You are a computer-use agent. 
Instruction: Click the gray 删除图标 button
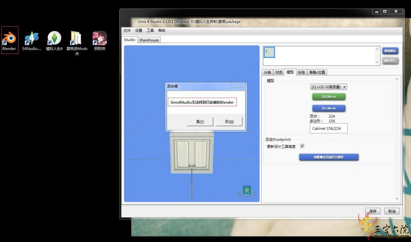(x=390, y=61)
